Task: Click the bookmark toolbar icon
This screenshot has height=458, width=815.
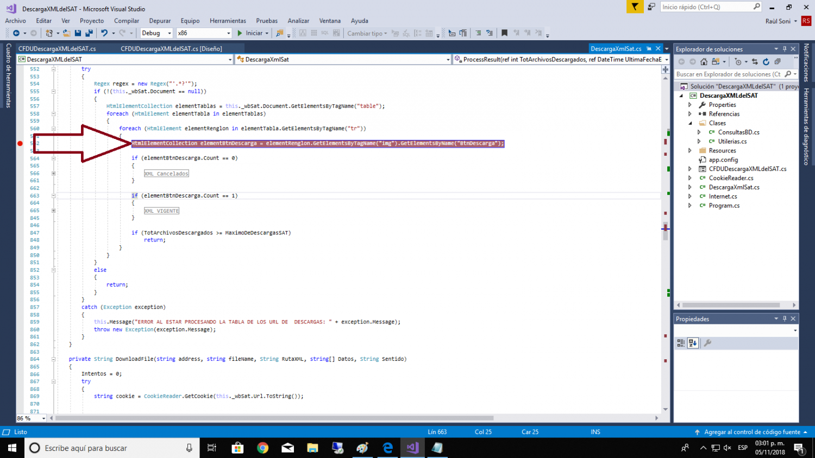Action: point(504,33)
